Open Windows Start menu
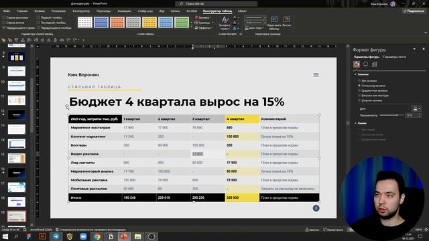 pyautogui.click(x=5, y=236)
